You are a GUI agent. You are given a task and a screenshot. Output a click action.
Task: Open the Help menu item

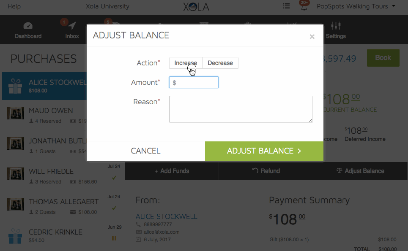[14, 6]
